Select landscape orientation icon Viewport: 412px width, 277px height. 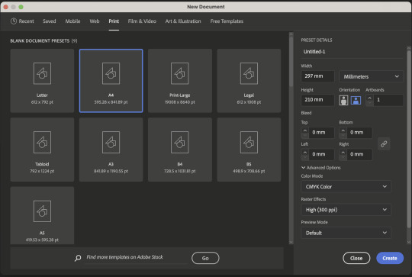(x=356, y=100)
